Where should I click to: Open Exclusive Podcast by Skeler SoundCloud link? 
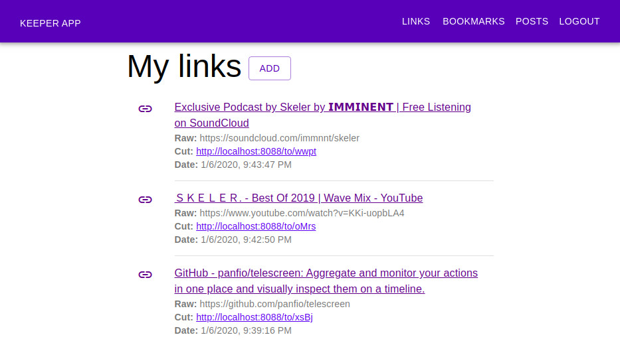(x=323, y=115)
